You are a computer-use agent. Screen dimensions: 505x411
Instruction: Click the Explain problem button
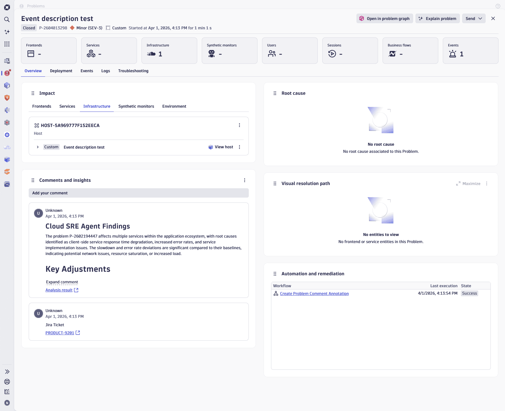(x=437, y=18)
